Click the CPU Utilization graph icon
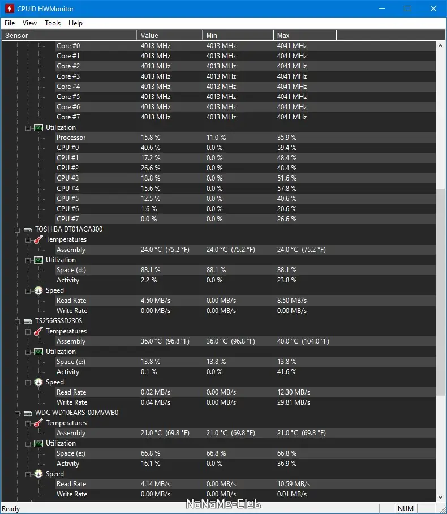The width and height of the screenshot is (447, 514). click(x=38, y=127)
